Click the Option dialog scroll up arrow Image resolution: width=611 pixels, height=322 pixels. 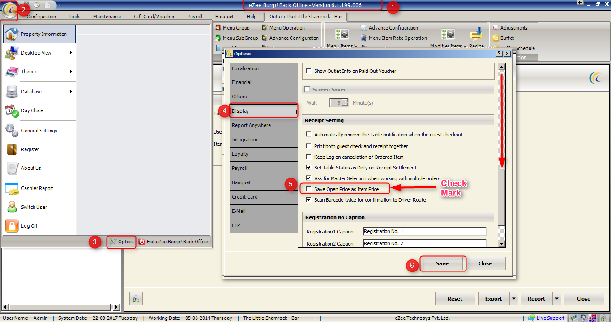502,67
